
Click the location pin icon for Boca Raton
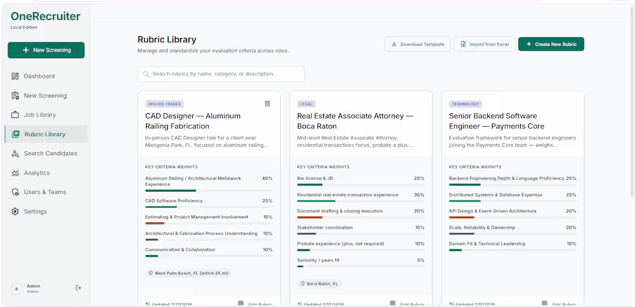tap(302, 284)
